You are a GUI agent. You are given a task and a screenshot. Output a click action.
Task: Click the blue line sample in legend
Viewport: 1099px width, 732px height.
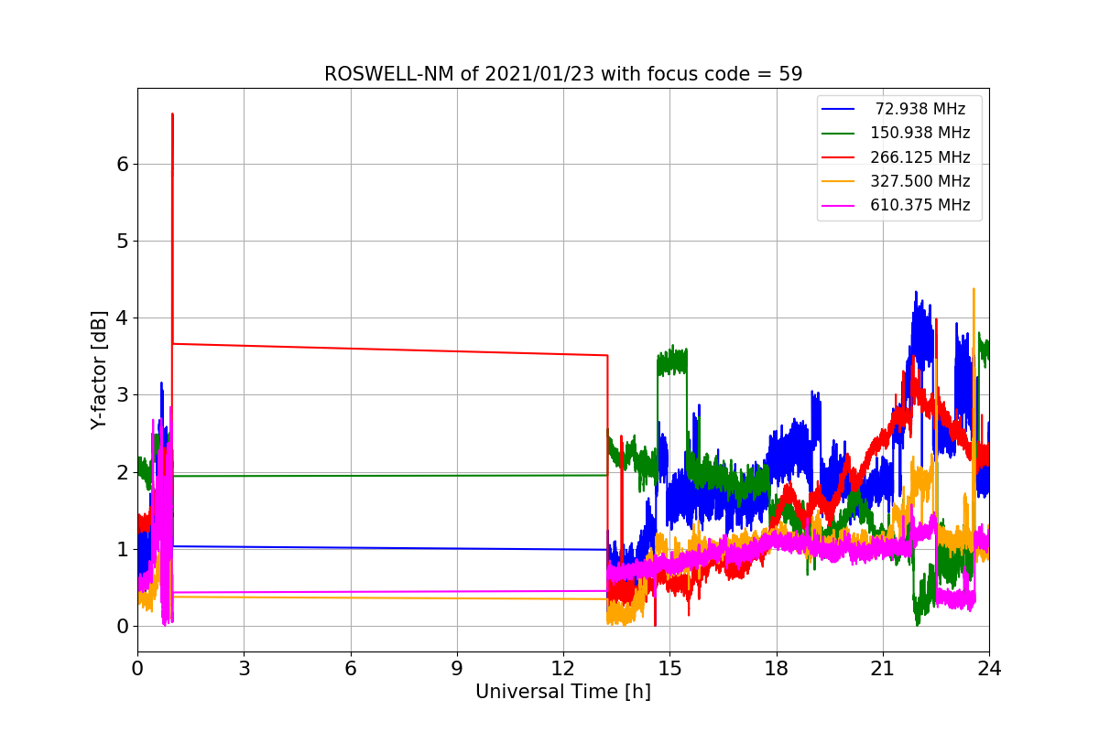pos(839,109)
